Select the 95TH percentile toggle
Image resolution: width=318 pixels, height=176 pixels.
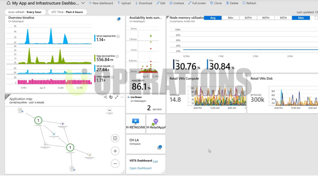[x=283, y=18]
